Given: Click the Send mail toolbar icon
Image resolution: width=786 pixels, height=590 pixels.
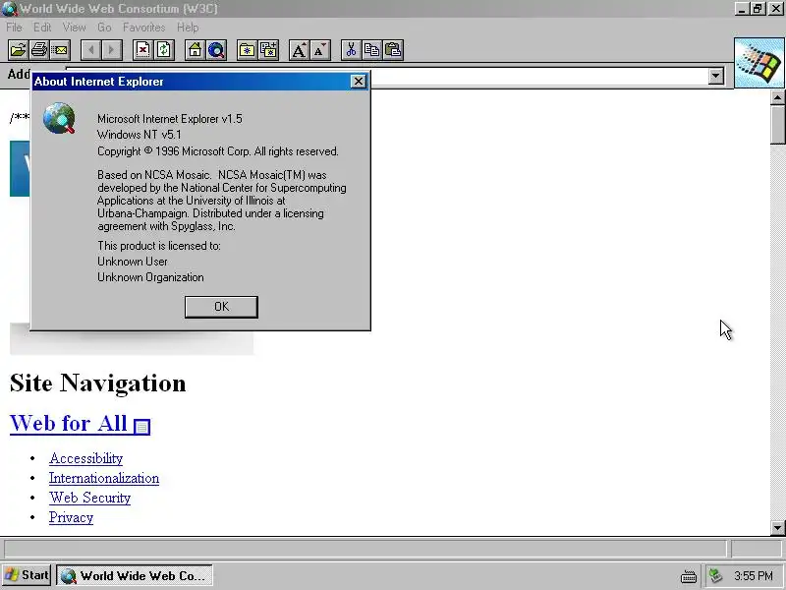Looking at the screenshot, I should click(60, 50).
